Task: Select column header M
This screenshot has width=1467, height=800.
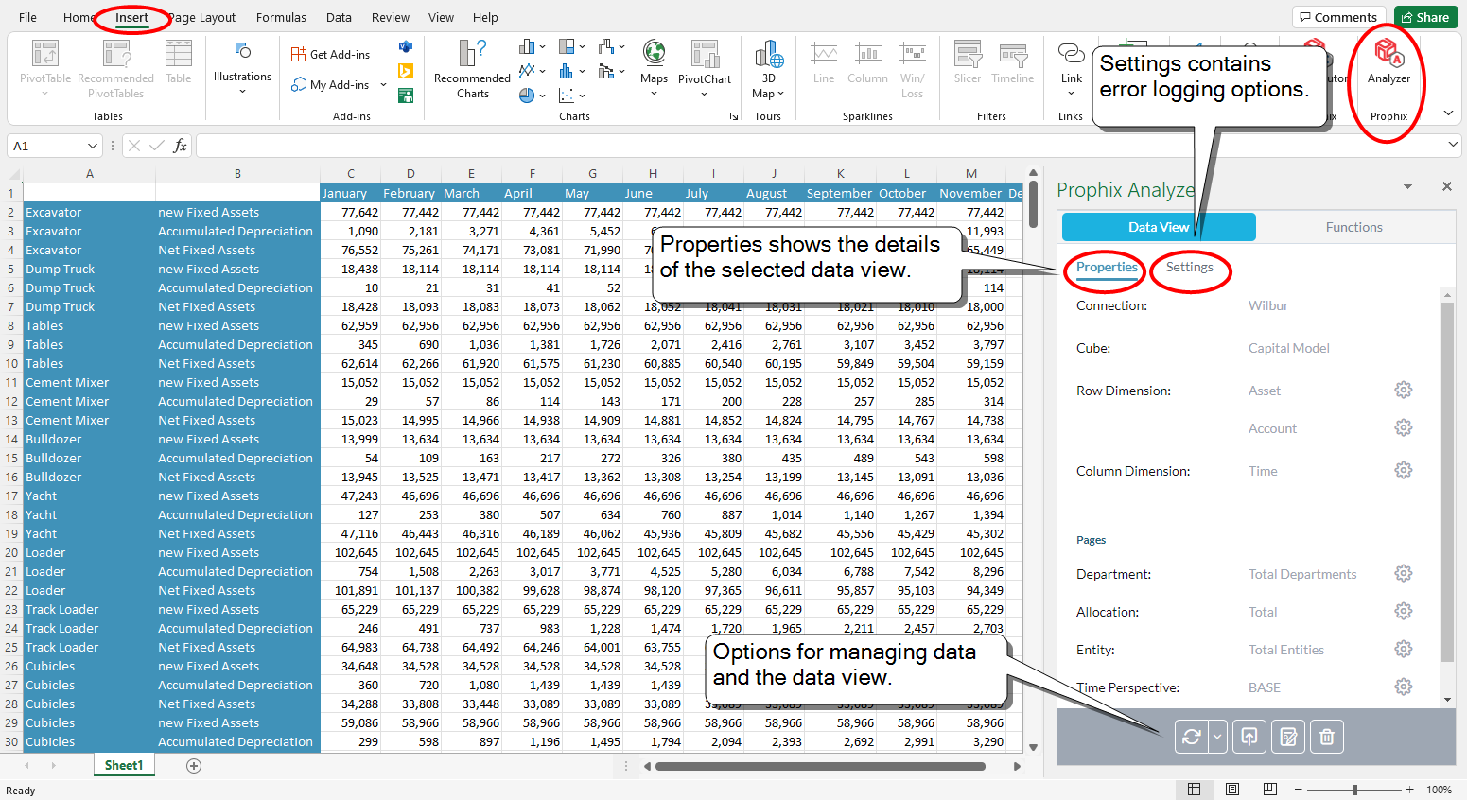Action: (x=971, y=174)
